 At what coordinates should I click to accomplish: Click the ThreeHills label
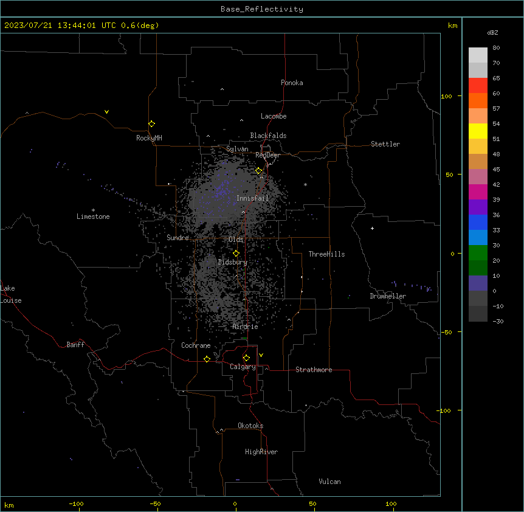(327, 254)
